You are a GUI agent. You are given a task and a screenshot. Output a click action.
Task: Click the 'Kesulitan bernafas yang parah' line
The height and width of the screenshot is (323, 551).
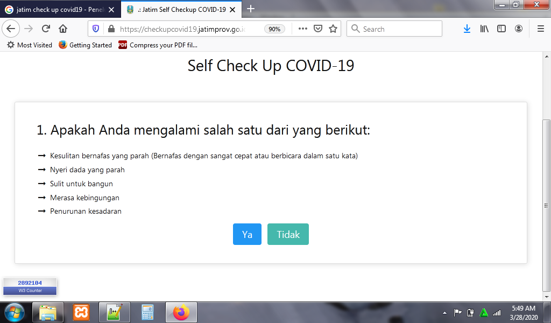204,156
